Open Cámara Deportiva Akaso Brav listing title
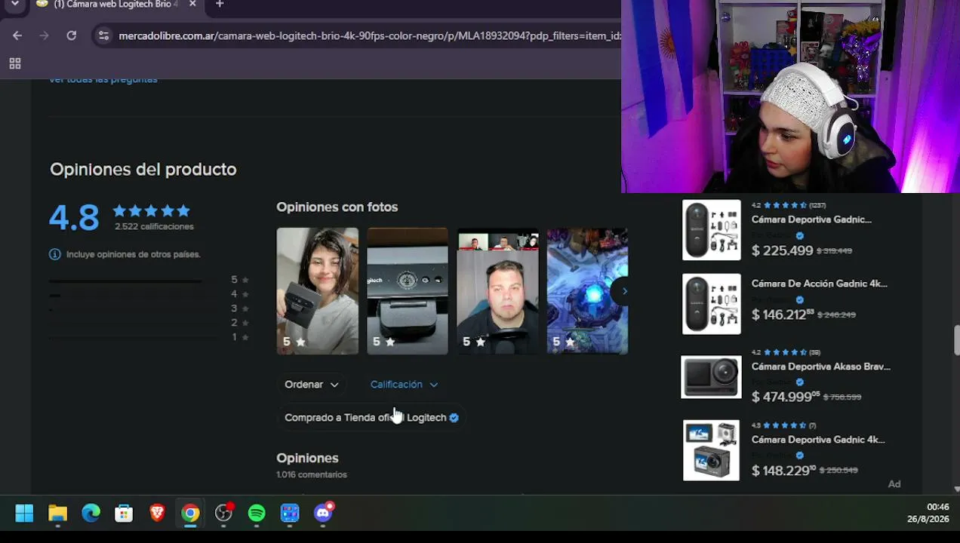 [x=820, y=367]
